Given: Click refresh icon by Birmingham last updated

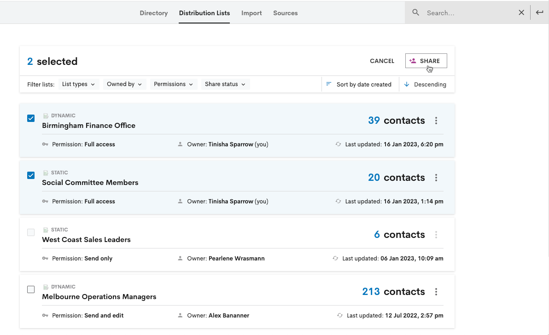Looking at the screenshot, I should [338, 144].
